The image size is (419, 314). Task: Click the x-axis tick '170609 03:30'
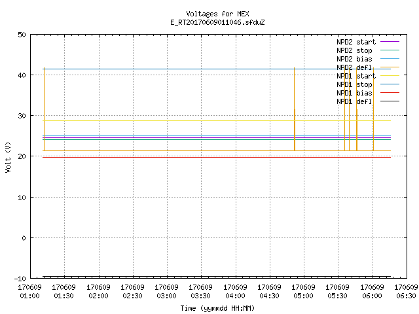[x=201, y=292]
